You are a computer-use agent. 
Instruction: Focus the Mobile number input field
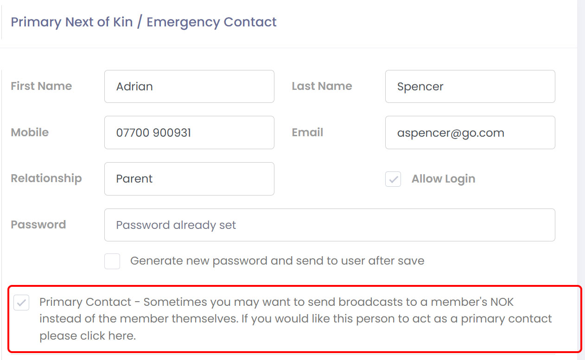click(189, 133)
